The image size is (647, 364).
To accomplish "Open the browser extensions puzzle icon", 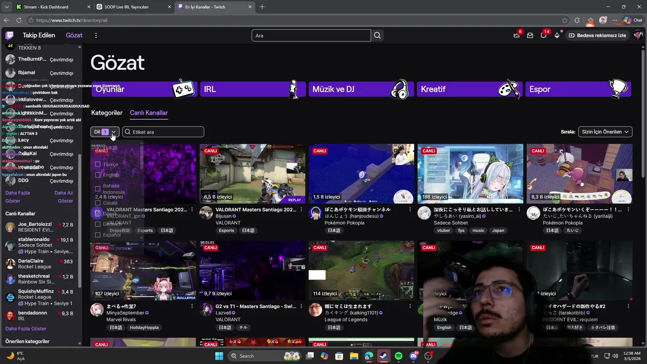I will 577,20.
